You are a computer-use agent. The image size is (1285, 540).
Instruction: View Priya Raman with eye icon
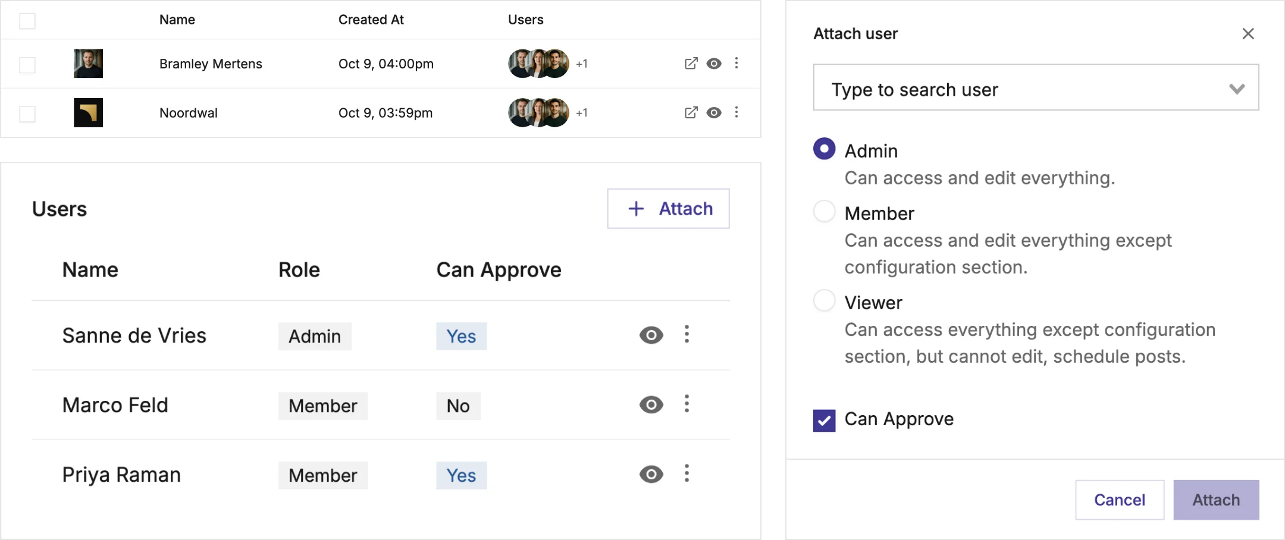pos(651,475)
